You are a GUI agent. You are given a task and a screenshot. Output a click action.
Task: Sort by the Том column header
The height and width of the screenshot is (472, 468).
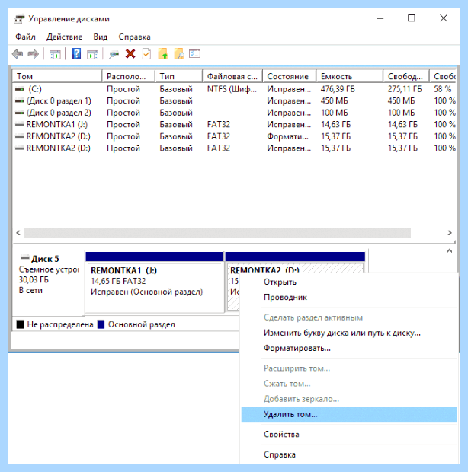(57, 76)
